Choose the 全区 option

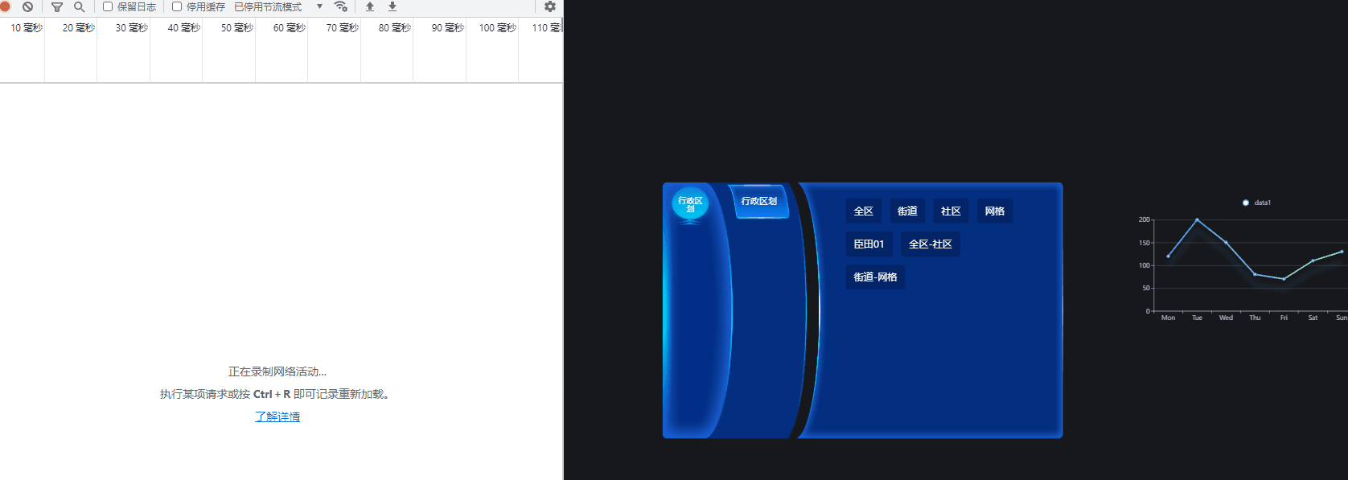[864, 211]
